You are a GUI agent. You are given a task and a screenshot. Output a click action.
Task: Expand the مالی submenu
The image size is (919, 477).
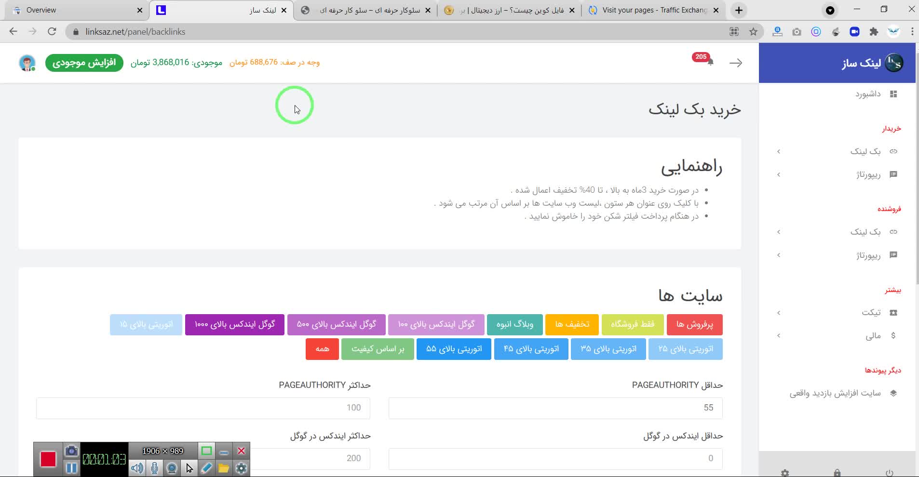coord(838,336)
